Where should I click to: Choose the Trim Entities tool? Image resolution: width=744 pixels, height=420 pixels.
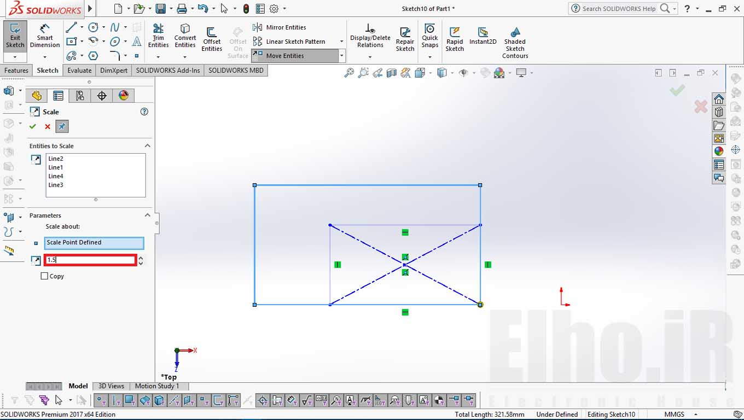click(x=158, y=36)
